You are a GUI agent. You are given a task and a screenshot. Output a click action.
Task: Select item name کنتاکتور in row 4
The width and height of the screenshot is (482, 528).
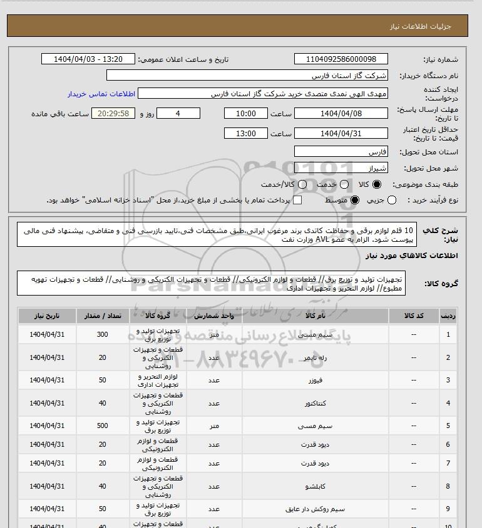pyautogui.click(x=315, y=403)
